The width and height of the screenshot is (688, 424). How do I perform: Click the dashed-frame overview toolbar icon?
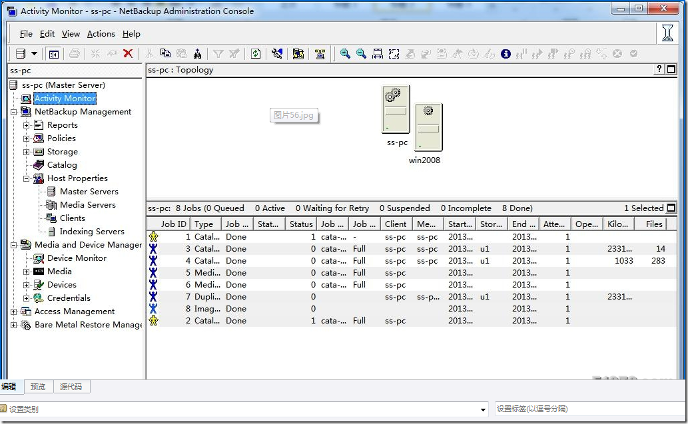pyautogui.click(x=394, y=53)
